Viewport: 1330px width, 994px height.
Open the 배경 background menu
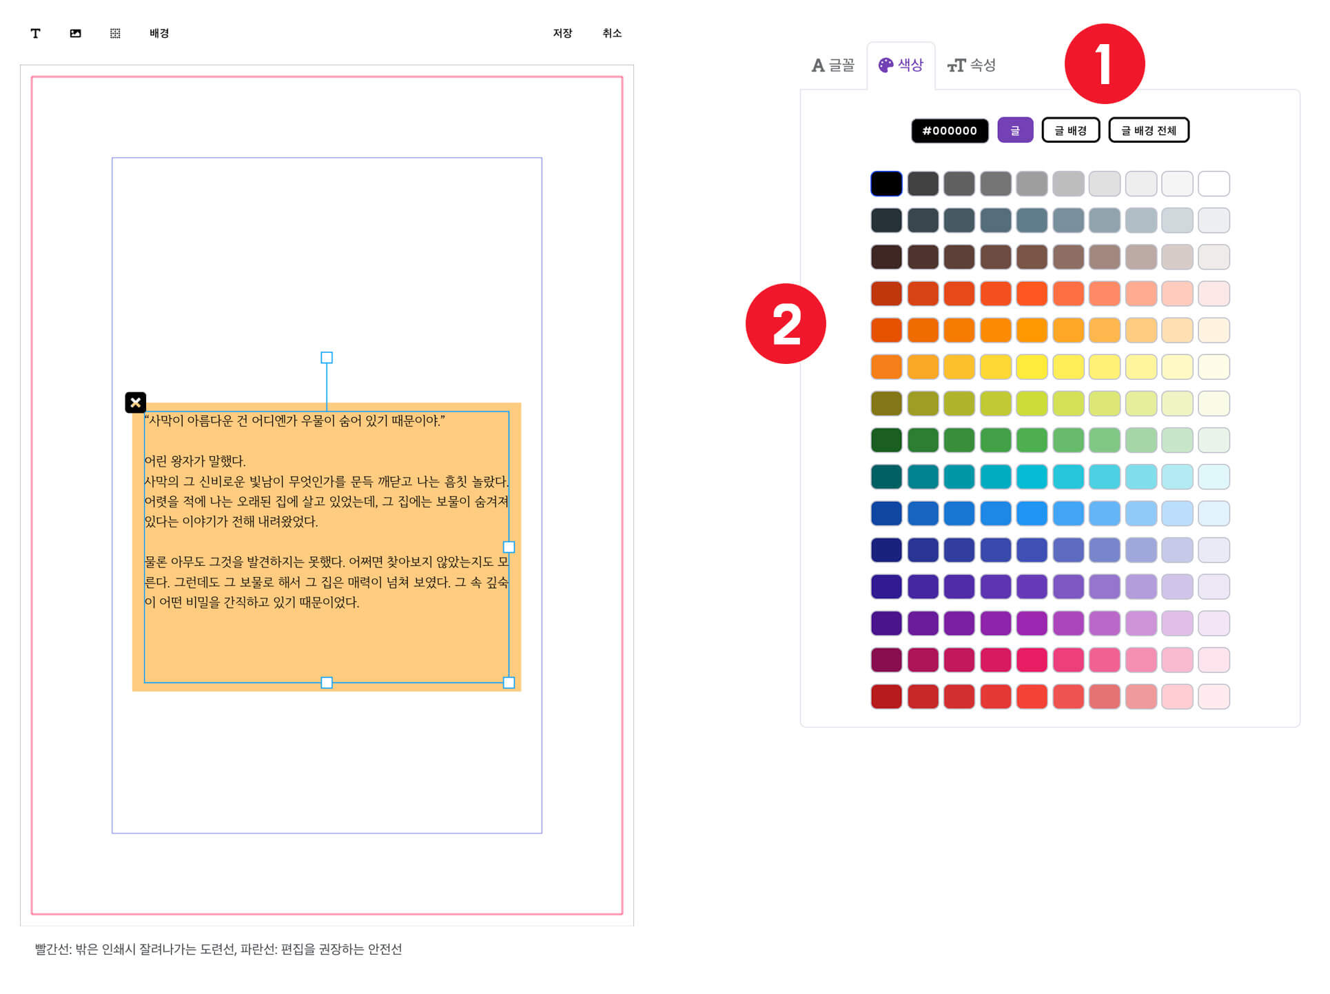point(160,33)
